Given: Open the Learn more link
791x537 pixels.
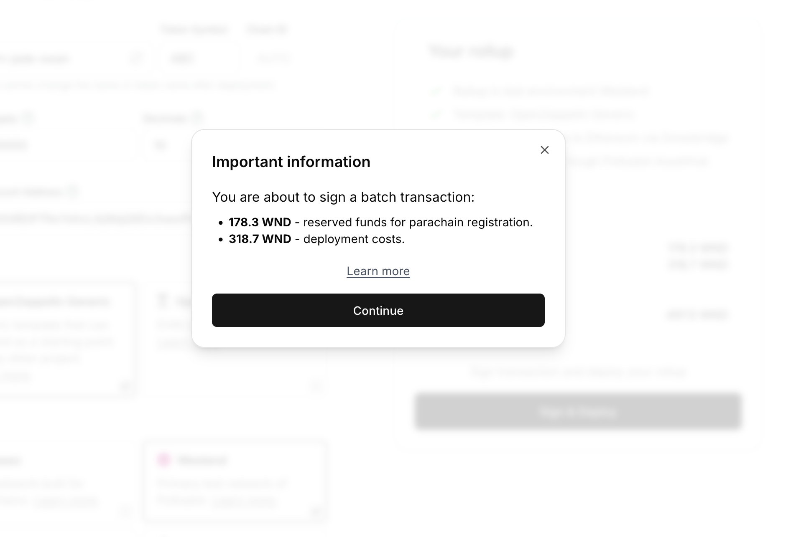Looking at the screenshot, I should [378, 271].
